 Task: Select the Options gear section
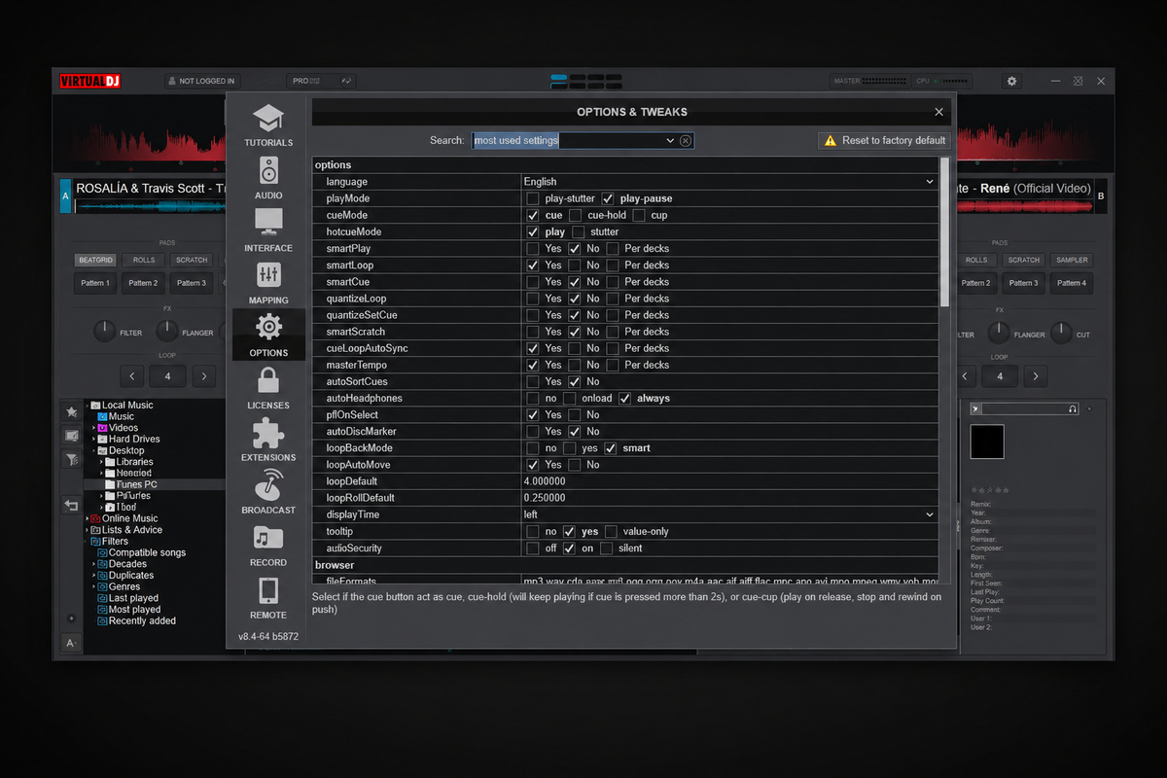268,336
